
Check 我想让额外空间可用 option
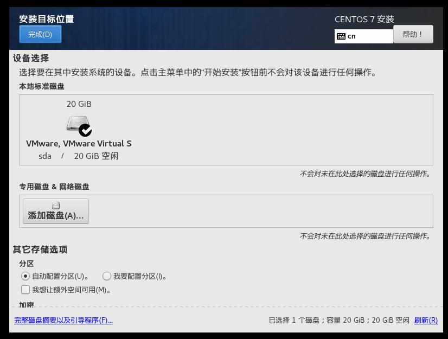coord(25,290)
